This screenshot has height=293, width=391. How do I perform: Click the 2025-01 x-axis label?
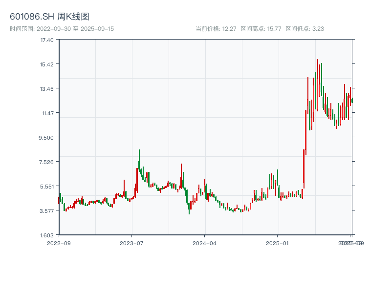[277, 243]
